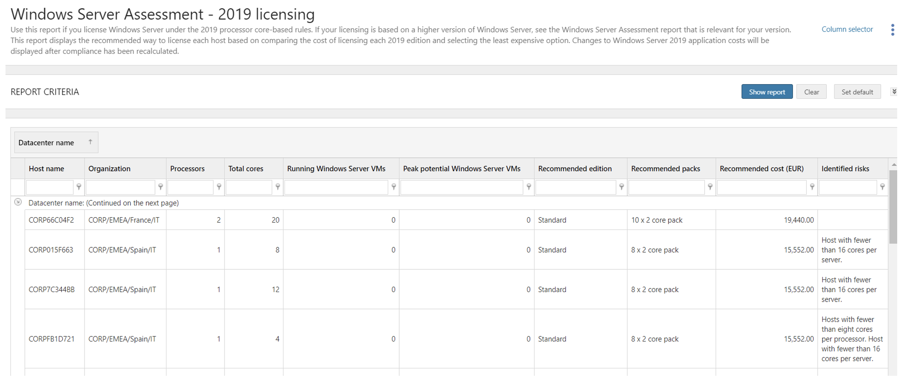
Task: Click Total cores value 12
Action: 275,289
